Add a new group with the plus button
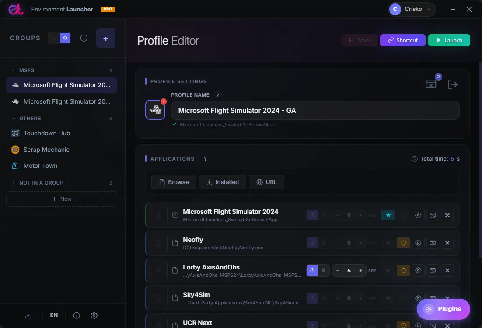 tap(106, 38)
